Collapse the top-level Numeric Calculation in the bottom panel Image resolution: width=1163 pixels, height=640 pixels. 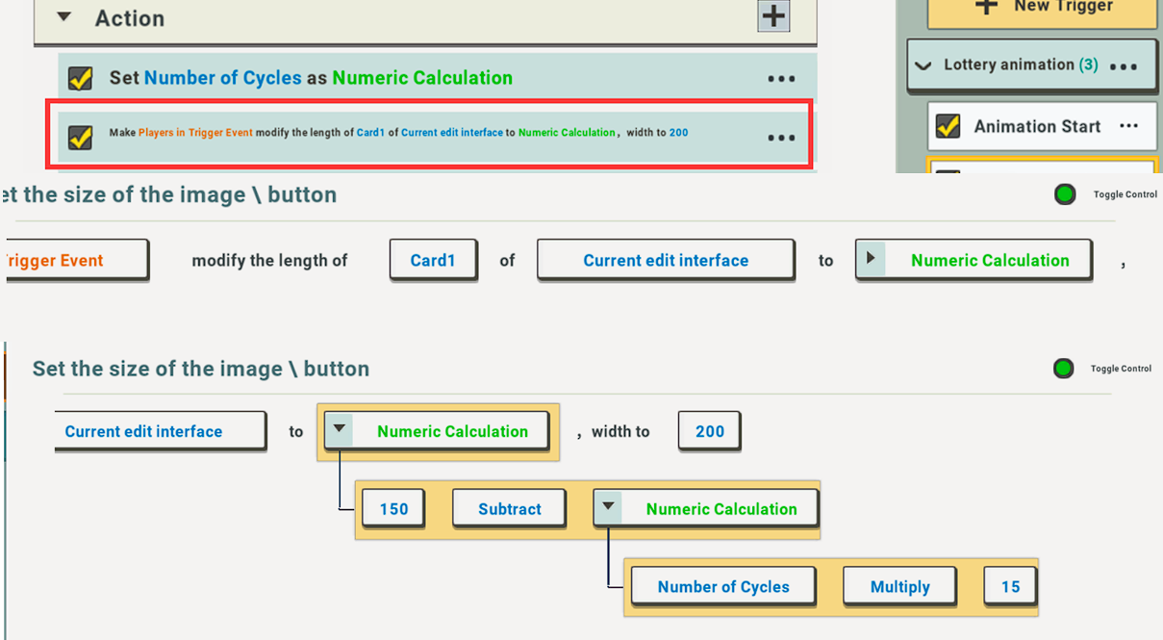[x=339, y=430]
